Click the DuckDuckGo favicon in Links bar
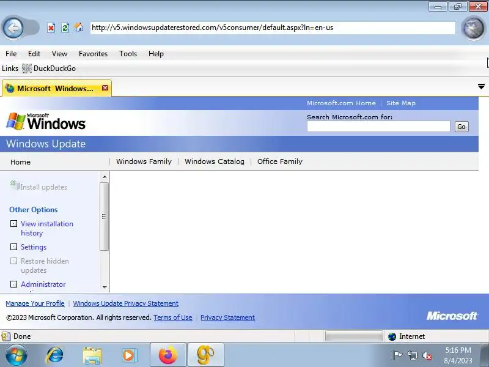The height and width of the screenshot is (367, 489). pyautogui.click(x=27, y=69)
